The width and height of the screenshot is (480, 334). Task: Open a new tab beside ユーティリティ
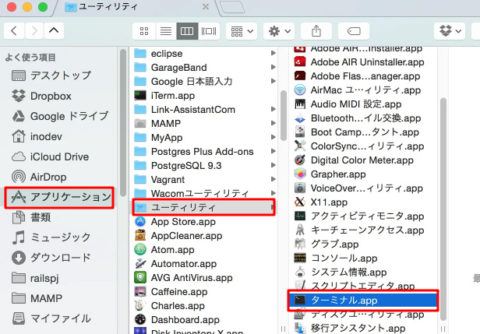(232, 7)
